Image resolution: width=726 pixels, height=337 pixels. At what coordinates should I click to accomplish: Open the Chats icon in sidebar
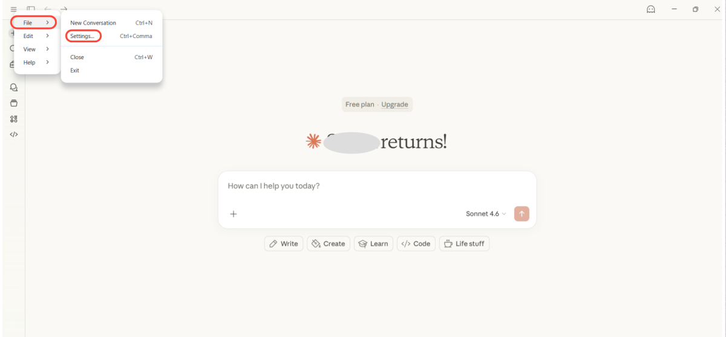(14, 88)
